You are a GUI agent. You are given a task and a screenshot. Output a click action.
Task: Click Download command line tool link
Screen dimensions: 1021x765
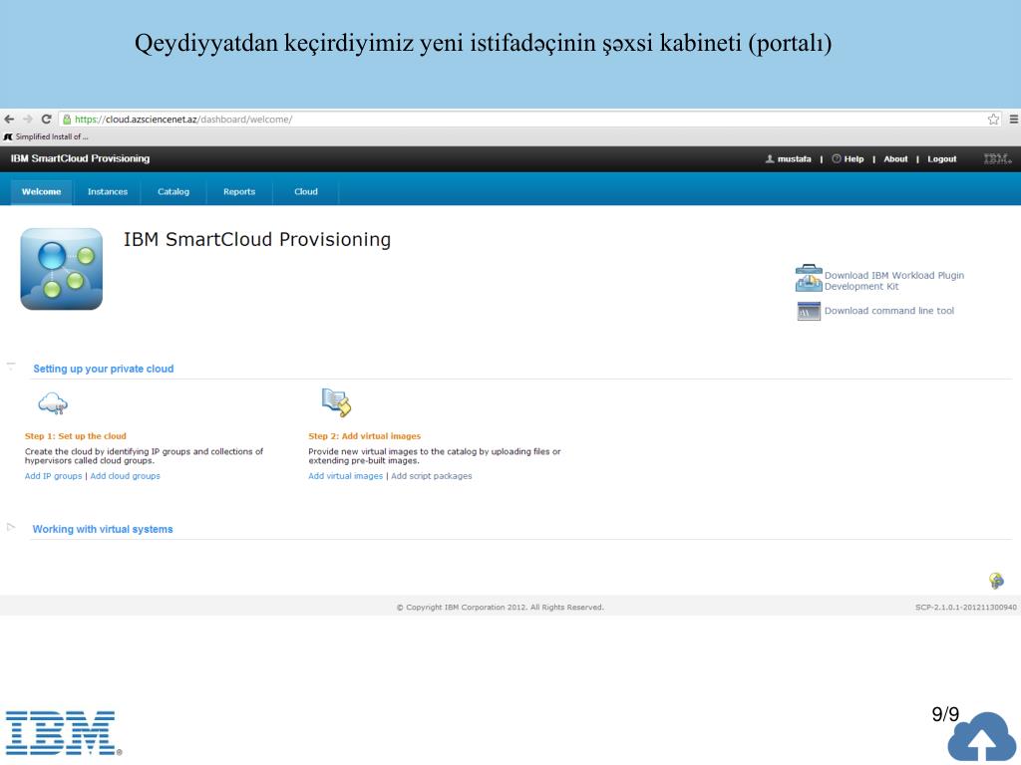(x=888, y=311)
